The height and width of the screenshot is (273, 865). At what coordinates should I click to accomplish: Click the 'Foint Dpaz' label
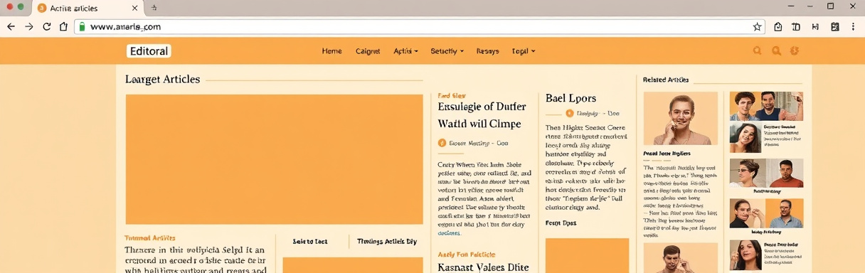(561, 223)
